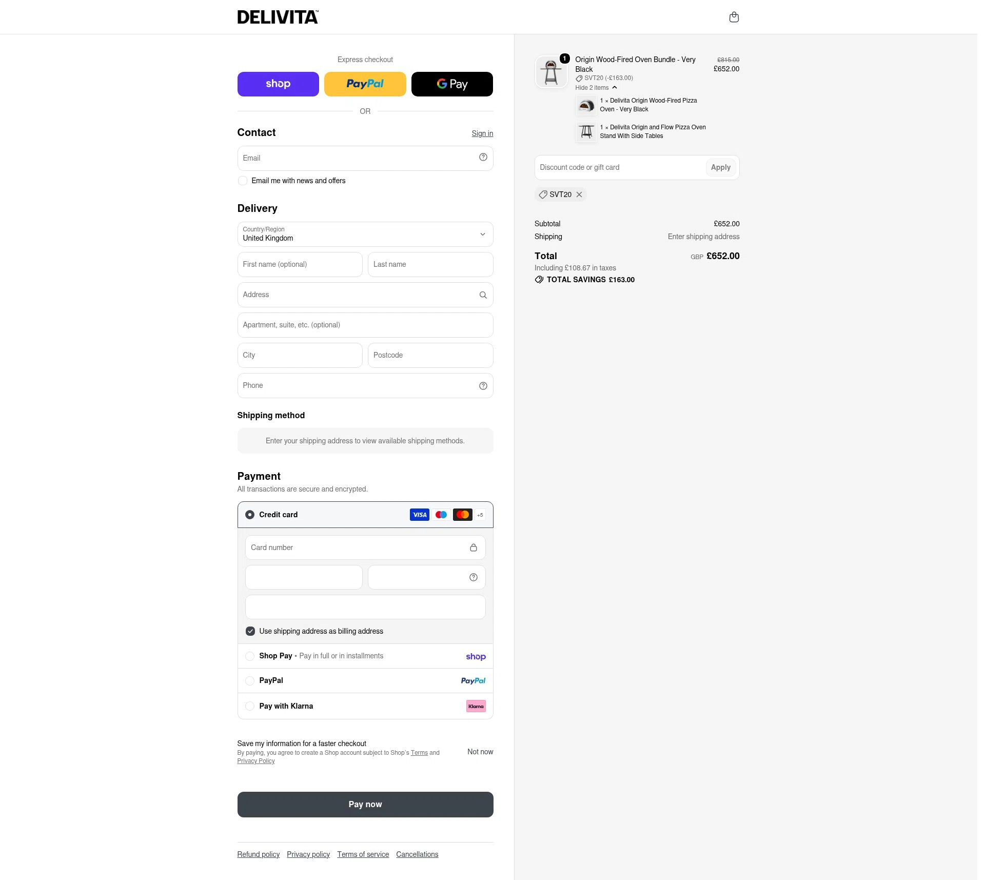
Task: Click the security code help icon
Action: 473,577
